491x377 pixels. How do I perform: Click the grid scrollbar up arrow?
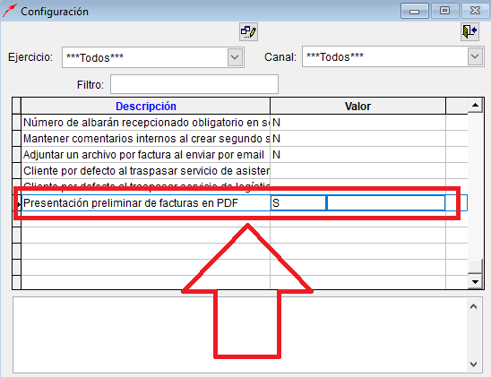(475, 106)
